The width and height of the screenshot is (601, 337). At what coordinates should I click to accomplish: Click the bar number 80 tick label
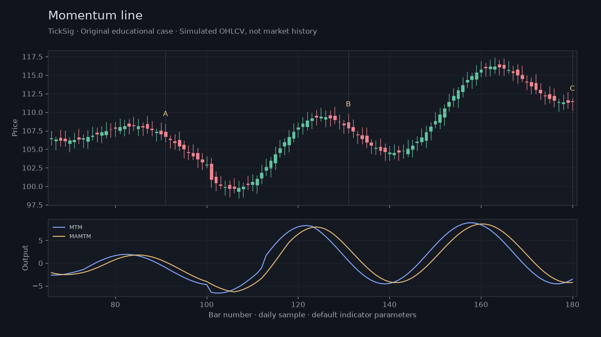pos(115,304)
